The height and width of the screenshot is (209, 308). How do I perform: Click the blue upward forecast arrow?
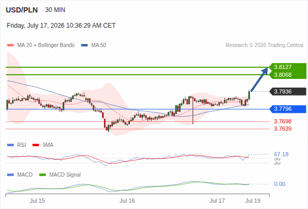[x=259, y=79]
